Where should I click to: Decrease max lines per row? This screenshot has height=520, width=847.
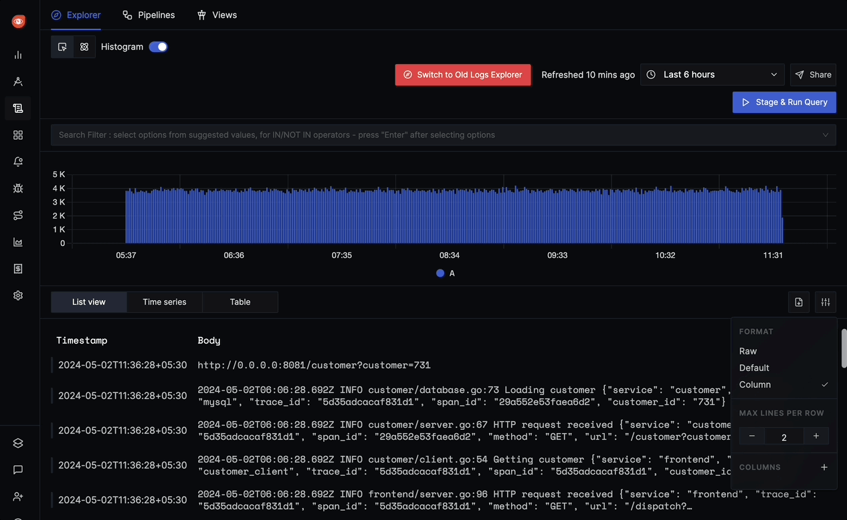[x=752, y=436]
